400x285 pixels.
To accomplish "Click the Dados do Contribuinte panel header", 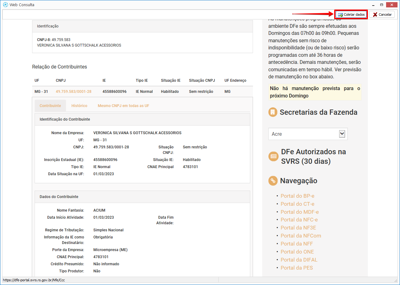I will pos(142,196).
